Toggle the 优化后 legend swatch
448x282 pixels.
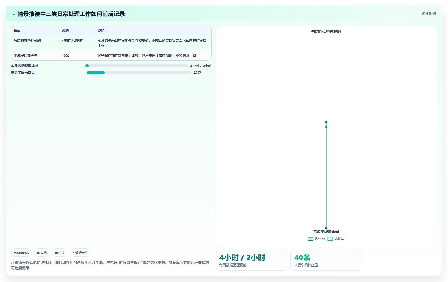click(330, 239)
